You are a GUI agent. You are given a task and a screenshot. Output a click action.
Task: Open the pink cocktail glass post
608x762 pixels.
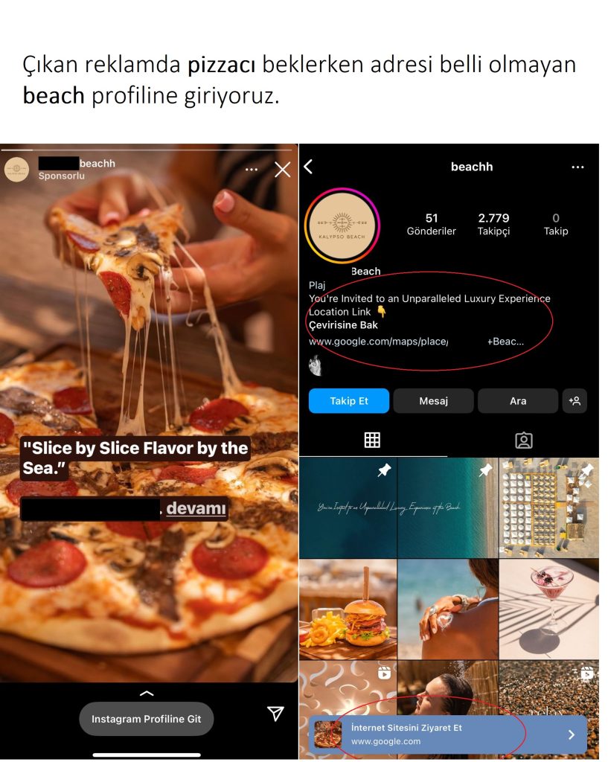pos(548,609)
